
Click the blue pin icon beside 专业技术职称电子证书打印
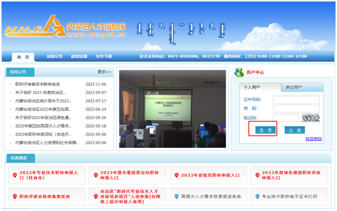[257, 197]
